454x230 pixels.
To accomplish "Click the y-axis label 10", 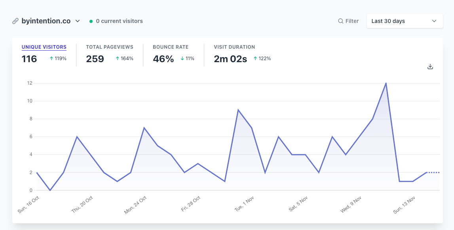I will click(30, 101).
